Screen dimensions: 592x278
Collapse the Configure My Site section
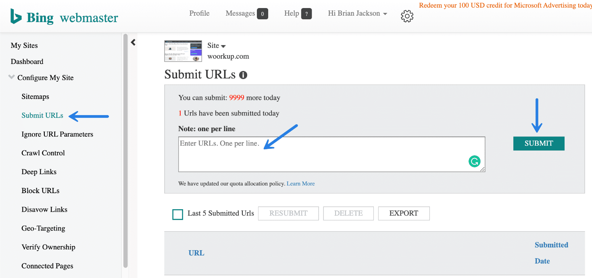point(11,77)
